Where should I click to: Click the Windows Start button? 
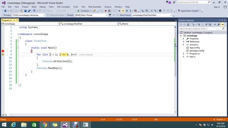click(4, 125)
